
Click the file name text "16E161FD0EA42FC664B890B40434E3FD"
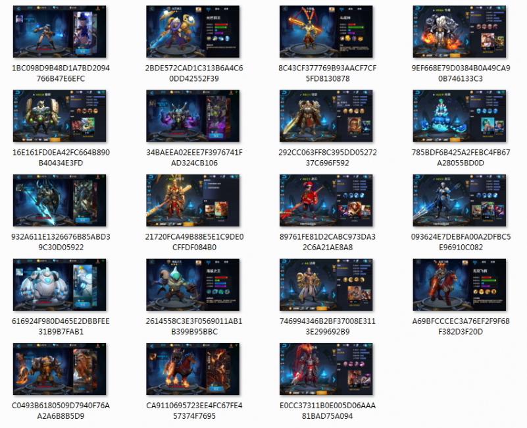click(x=61, y=158)
